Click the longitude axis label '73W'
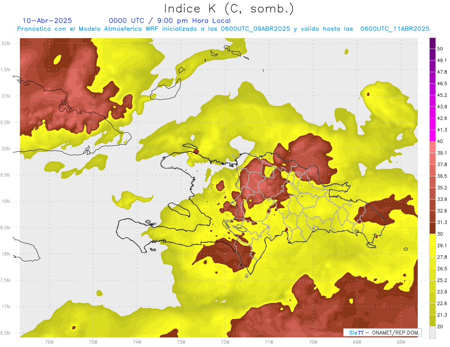 pos(181,342)
